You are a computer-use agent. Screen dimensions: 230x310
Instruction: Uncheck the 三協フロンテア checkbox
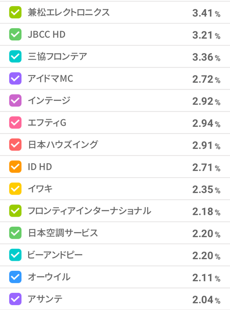[x=15, y=56]
